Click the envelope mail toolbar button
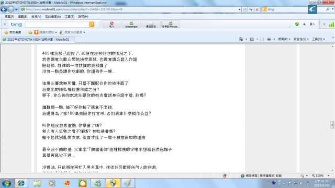The width and height of the screenshot is (335, 188). click(x=151, y=25)
